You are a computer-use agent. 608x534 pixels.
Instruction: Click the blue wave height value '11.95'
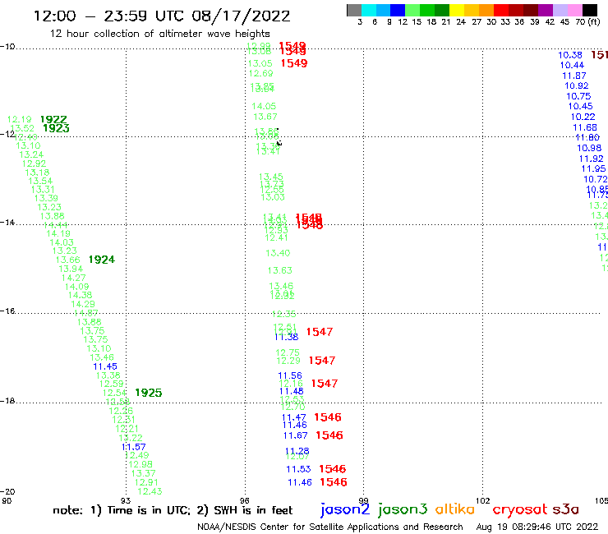593,168
